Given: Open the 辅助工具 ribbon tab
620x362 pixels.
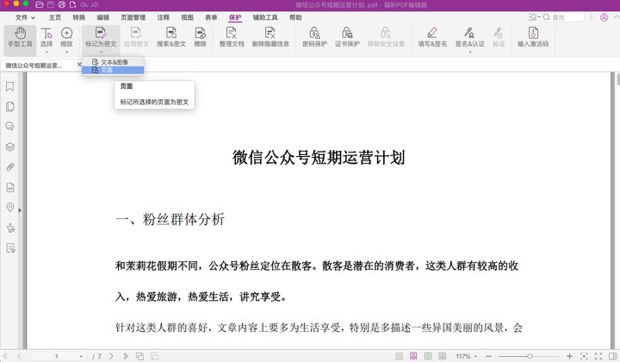Looking at the screenshot, I should [265, 17].
